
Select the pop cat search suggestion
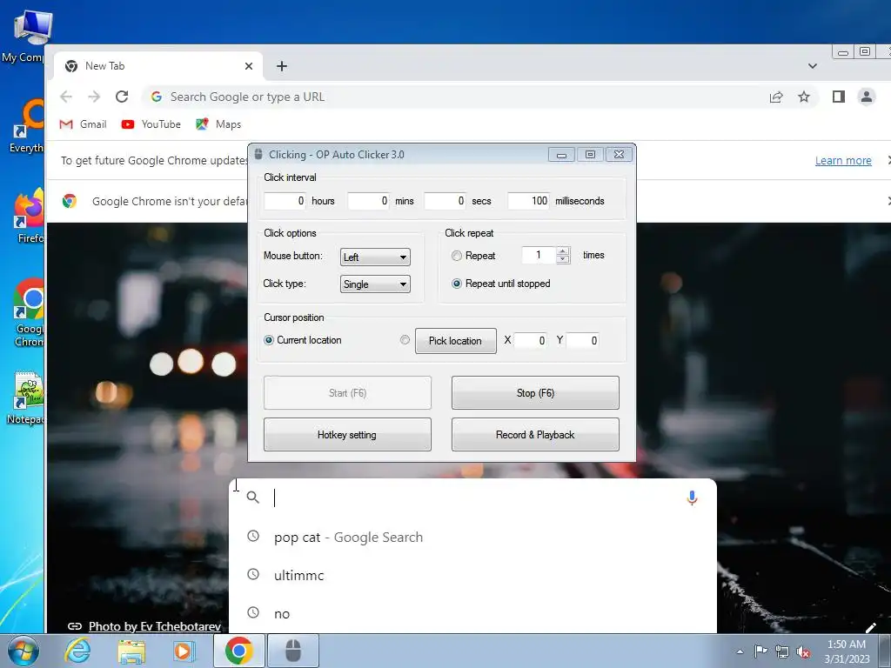[472, 538]
